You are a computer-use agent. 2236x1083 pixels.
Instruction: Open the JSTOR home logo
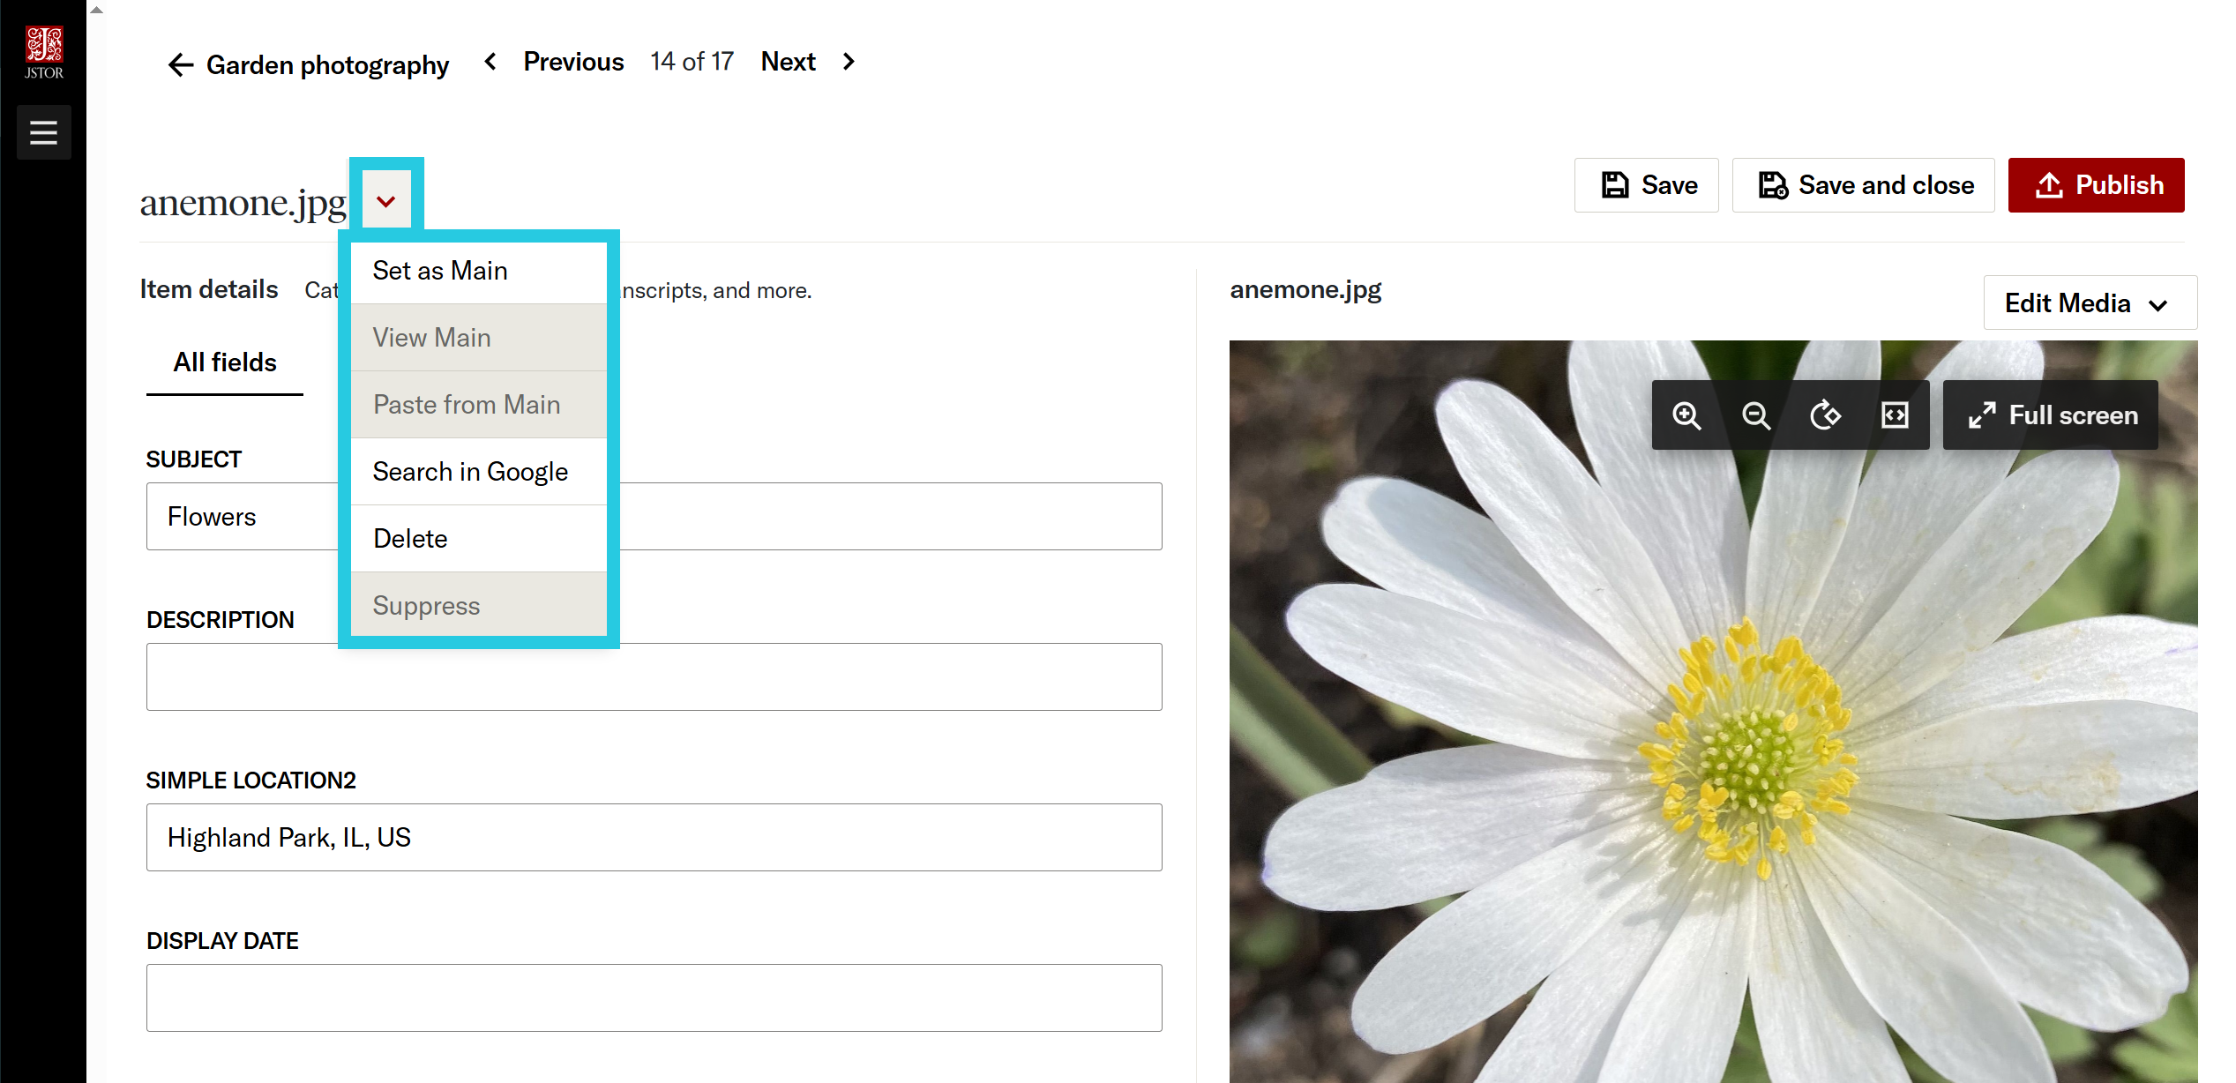[43, 53]
